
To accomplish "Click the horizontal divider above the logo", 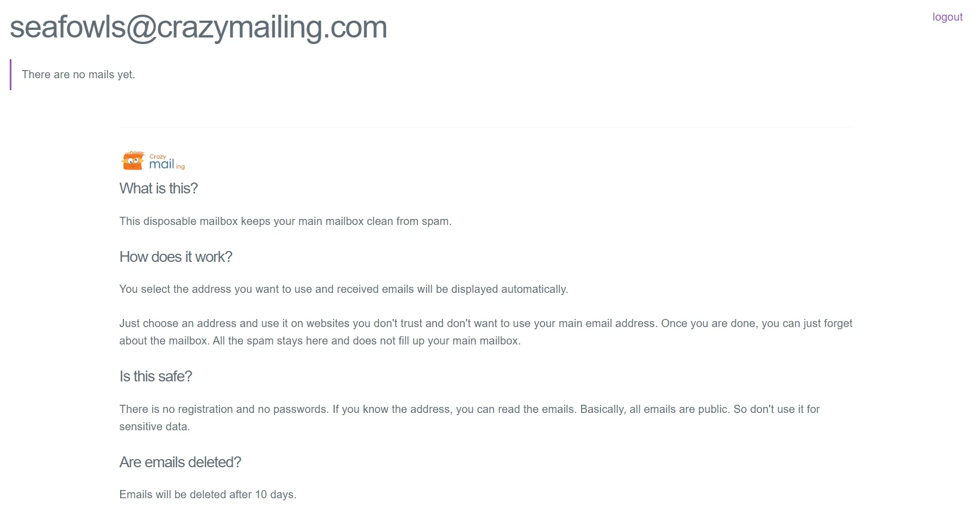I will pyautogui.click(x=485, y=127).
